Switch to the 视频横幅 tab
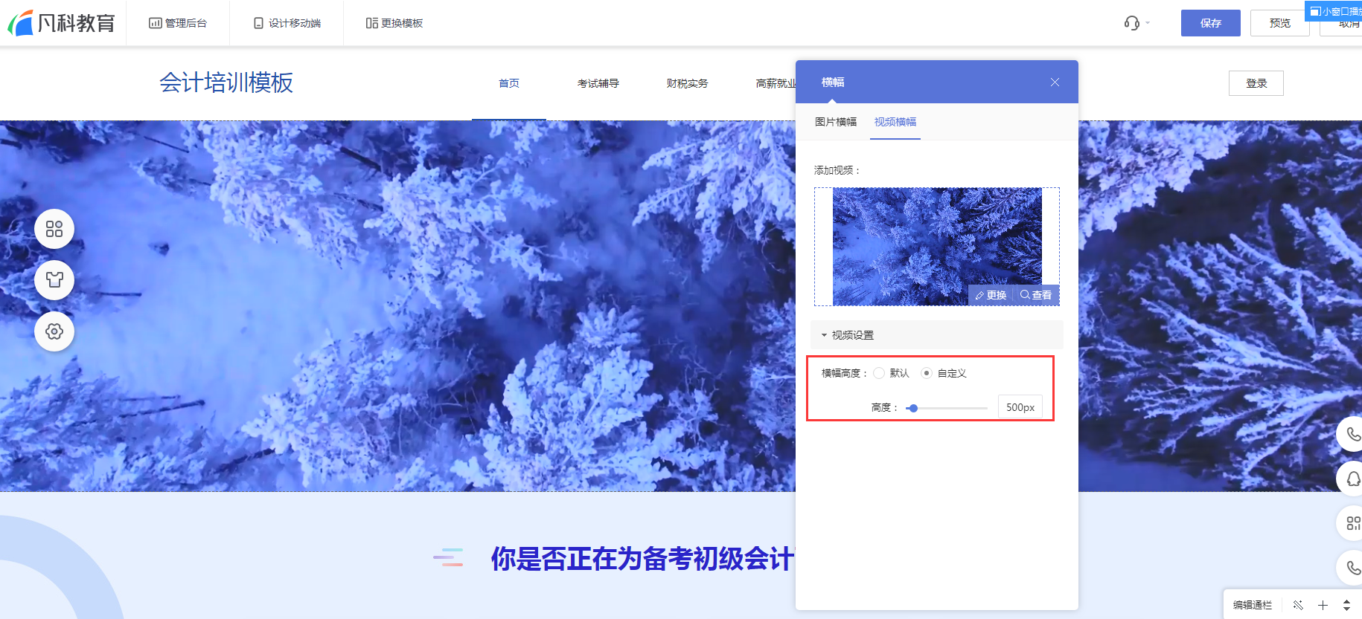 895,122
